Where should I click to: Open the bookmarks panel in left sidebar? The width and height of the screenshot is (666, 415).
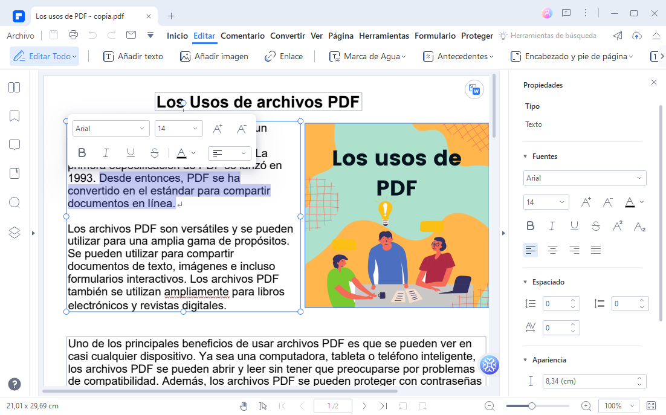[15, 116]
